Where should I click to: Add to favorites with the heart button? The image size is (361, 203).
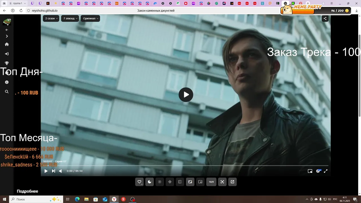click(x=139, y=182)
